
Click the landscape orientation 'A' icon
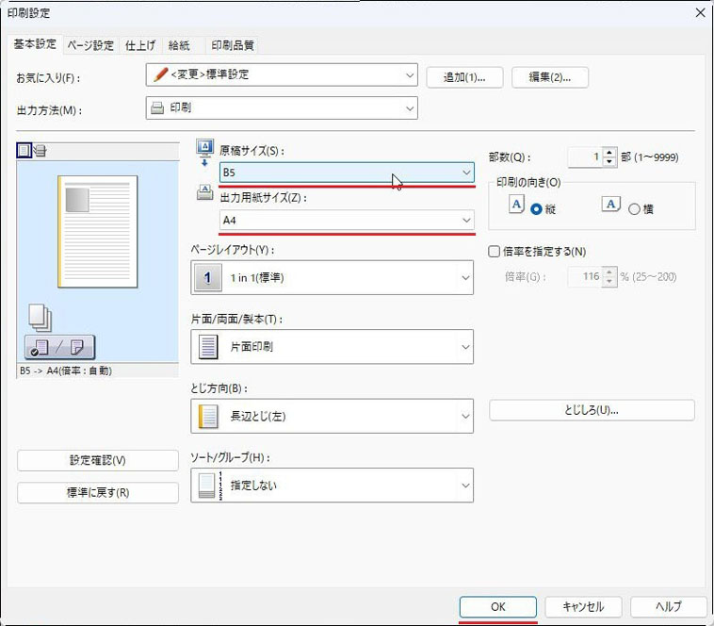coord(610,205)
